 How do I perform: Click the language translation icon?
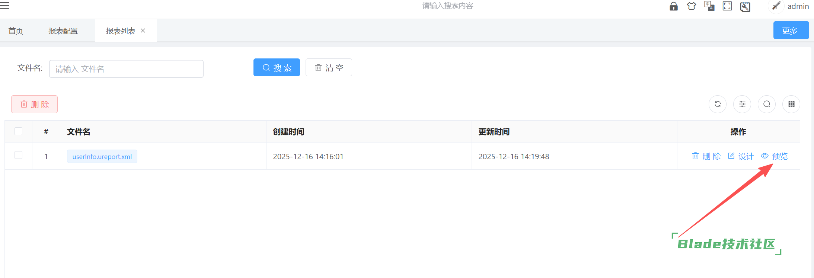(709, 6)
